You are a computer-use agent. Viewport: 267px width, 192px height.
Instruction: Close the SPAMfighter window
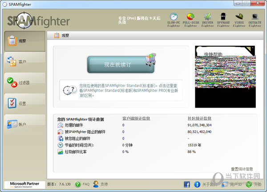(x=258, y=3)
